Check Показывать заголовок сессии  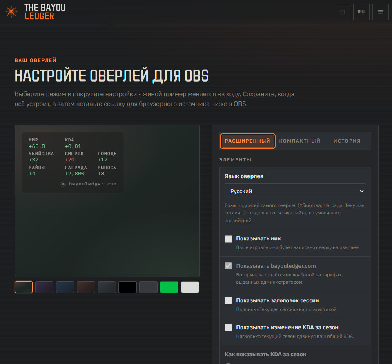tap(228, 300)
